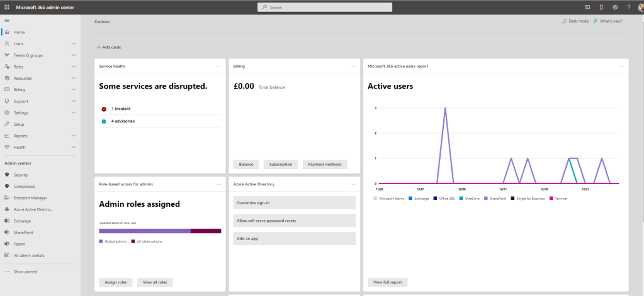The height and width of the screenshot is (296, 644).
Task: Open the Exchange admin center icon
Action: 7,221
